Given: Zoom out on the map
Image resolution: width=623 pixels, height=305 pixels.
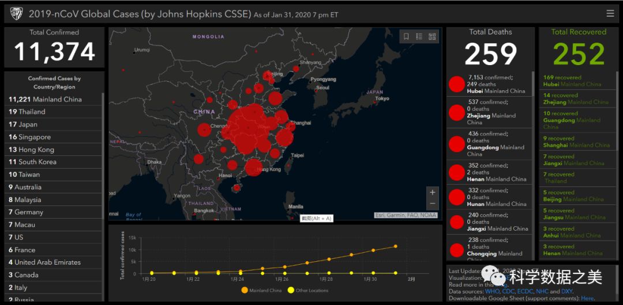Looking at the screenshot, I should [x=433, y=204].
